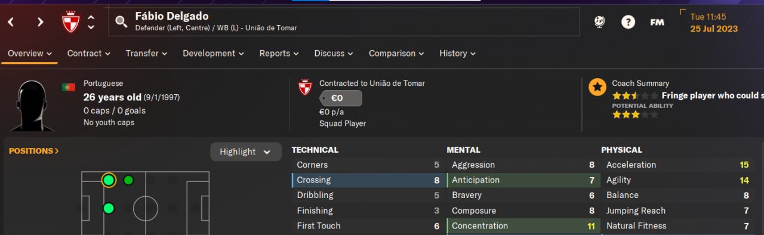Open the Contract dropdown menu
Image resolution: width=764 pixels, height=235 pixels.
tap(89, 53)
